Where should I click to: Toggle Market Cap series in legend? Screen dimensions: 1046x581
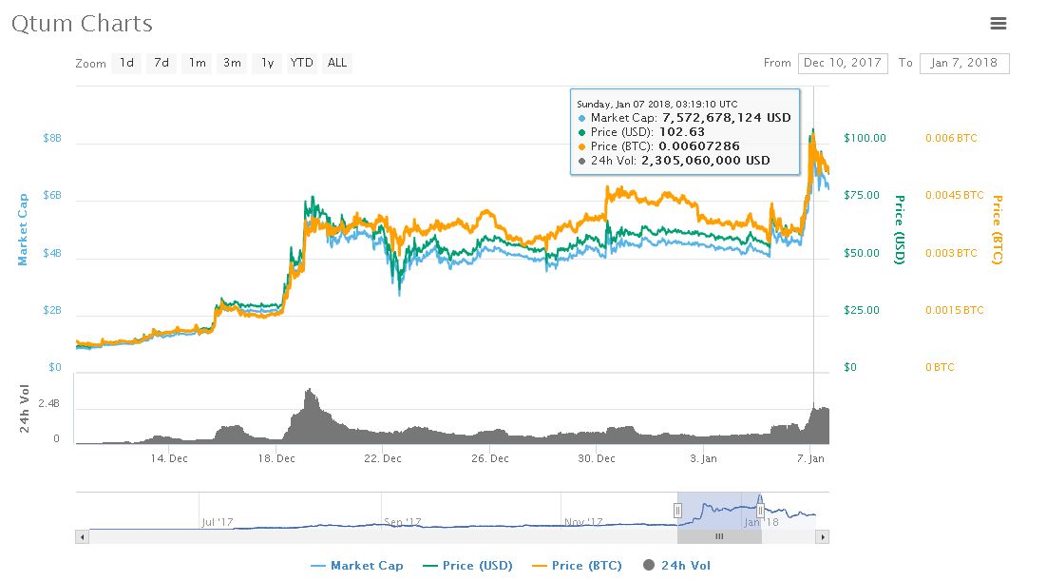(x=357, y=566)
